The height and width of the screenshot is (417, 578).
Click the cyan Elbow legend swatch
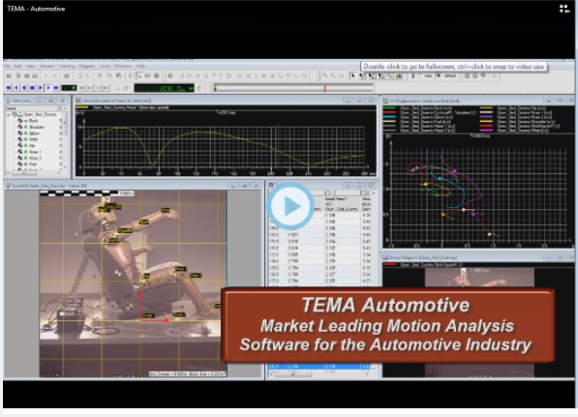click(389, 117)
